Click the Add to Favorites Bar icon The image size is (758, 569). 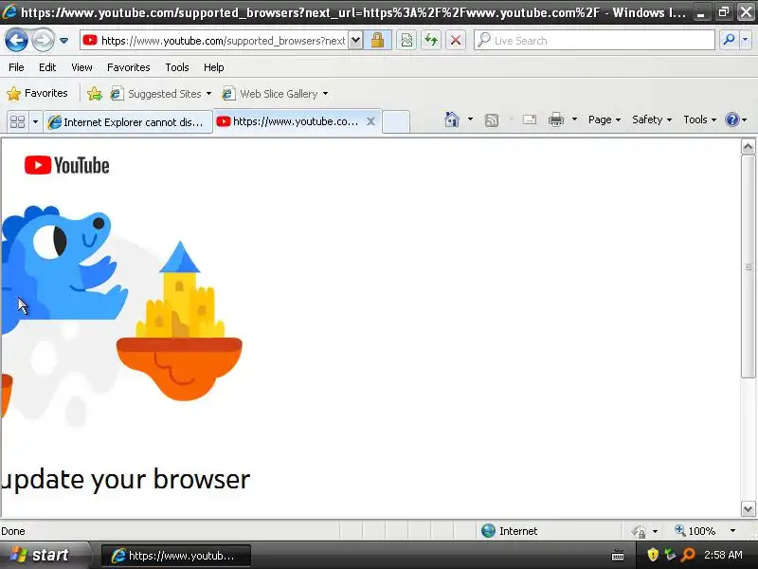(x=95, y=93)
